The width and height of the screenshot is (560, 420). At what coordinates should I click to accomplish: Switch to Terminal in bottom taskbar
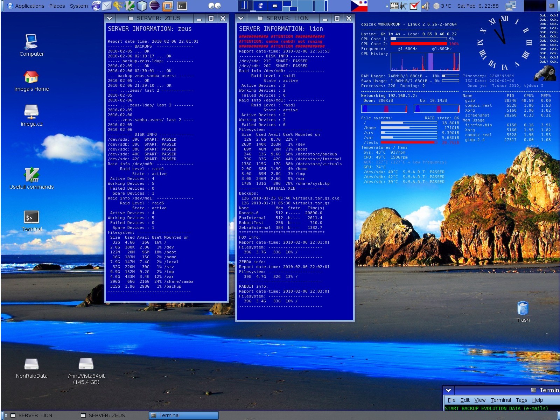click(x=183, y=415)
